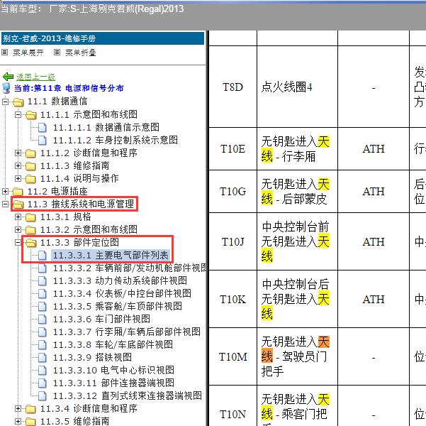Click the 别克-君威-2013-维修手册 title bar
Image resolution: width=426 pixels, height=426 pixels.
(x=103, y=38)
